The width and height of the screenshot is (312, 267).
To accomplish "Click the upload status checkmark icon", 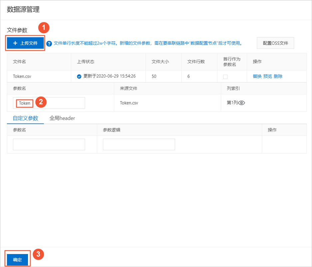I will tap(79, 76).
